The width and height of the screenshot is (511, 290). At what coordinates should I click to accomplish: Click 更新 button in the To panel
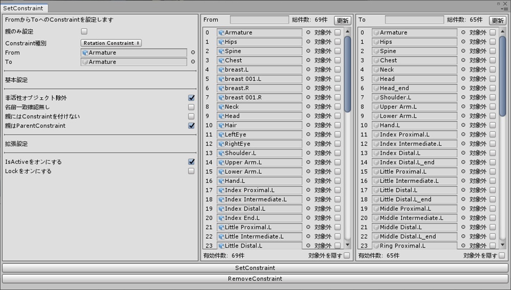tap(498, 20)
